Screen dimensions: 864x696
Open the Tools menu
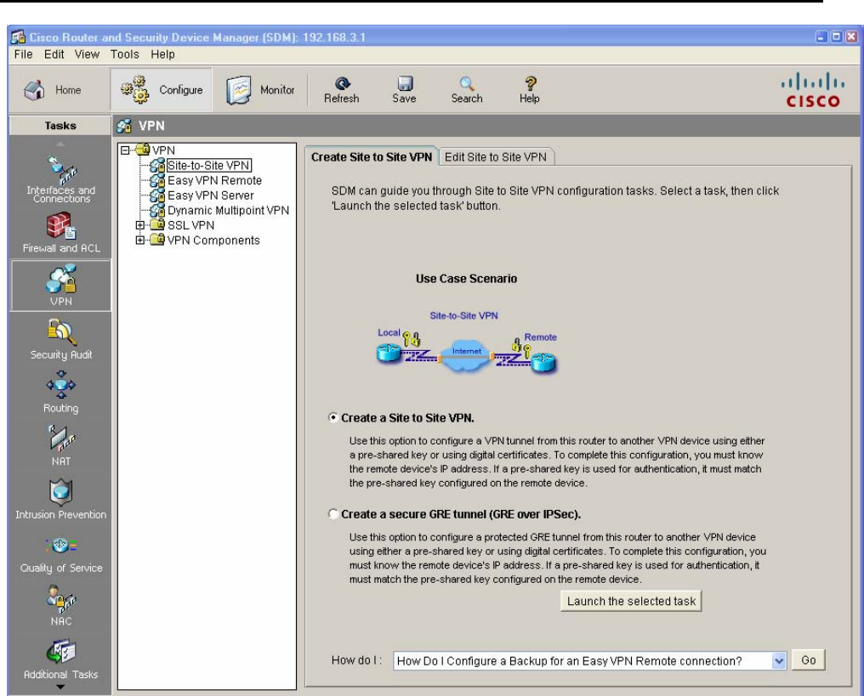[125, 54]
